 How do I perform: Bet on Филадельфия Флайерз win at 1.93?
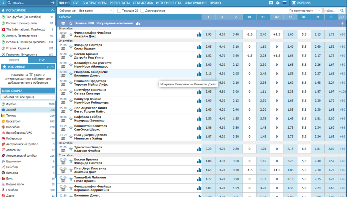[208, 35]
